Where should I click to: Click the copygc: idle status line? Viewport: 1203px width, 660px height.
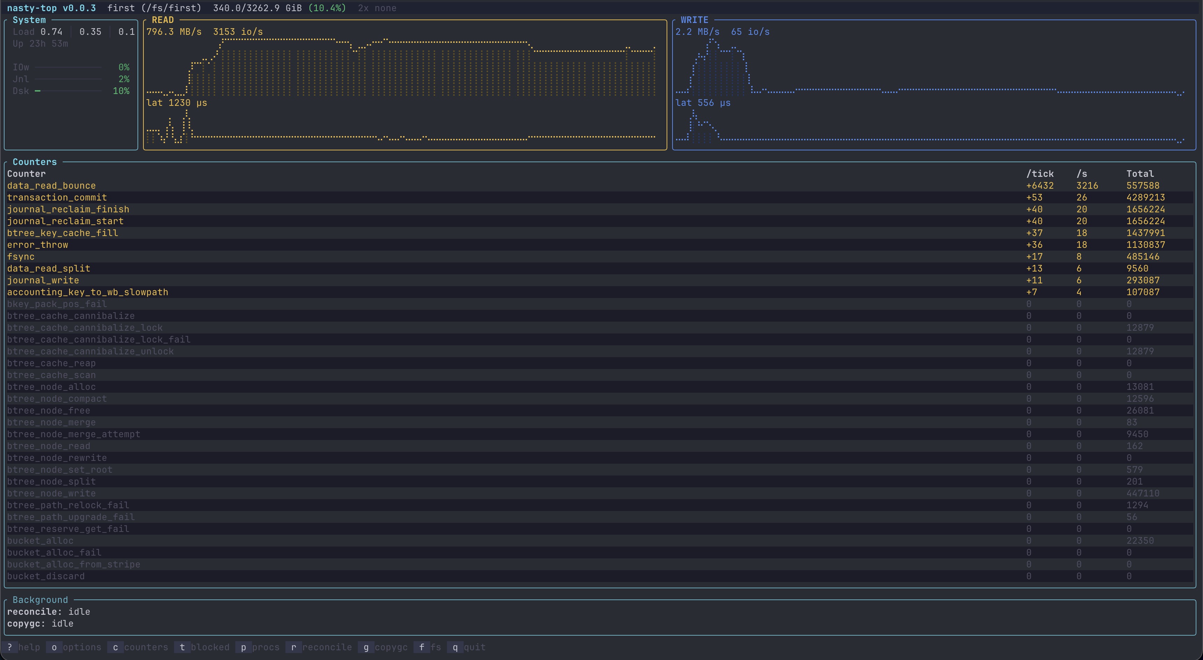[40, 623]
